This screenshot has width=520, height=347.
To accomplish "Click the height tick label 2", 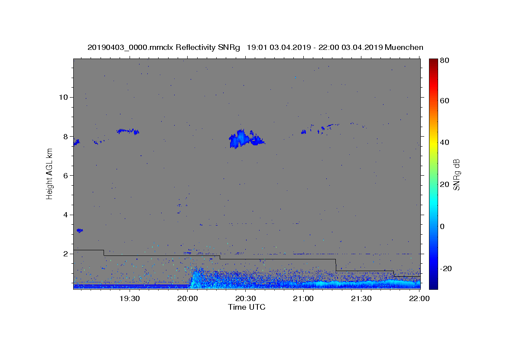I will point(65,254).
